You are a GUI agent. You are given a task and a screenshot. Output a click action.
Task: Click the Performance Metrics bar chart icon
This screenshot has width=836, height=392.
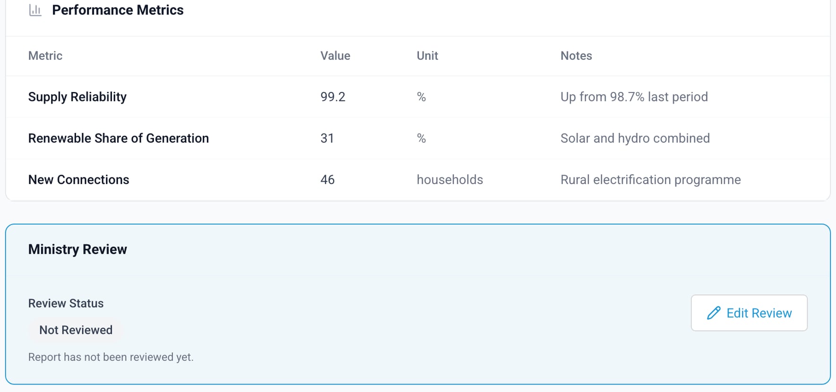coord(35,10)
